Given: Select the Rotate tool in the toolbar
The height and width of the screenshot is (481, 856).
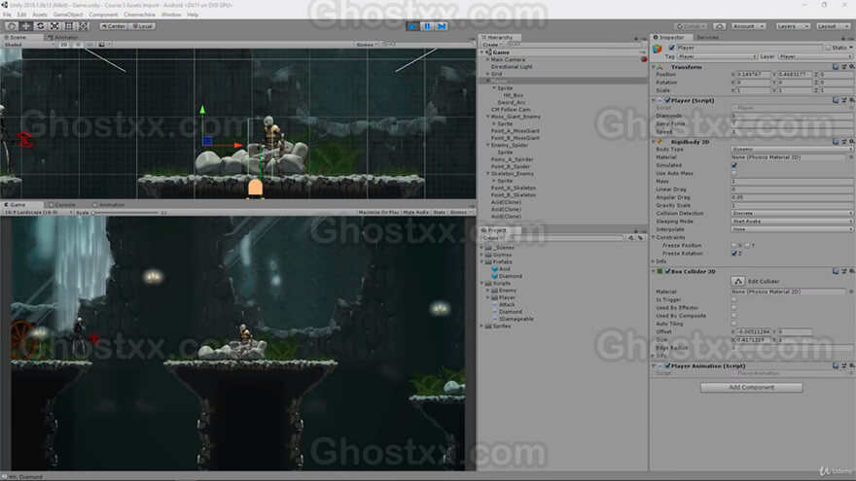Looking at the screenshot, I should [x=40, y=25].
